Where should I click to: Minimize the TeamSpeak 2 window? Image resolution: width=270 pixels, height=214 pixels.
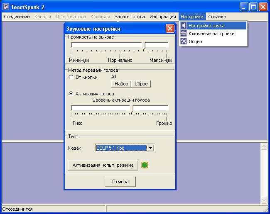(x=244, y=7)
